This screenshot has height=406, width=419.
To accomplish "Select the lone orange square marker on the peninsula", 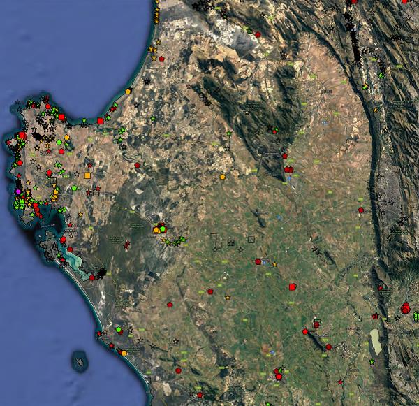I will tap(88, 175).
